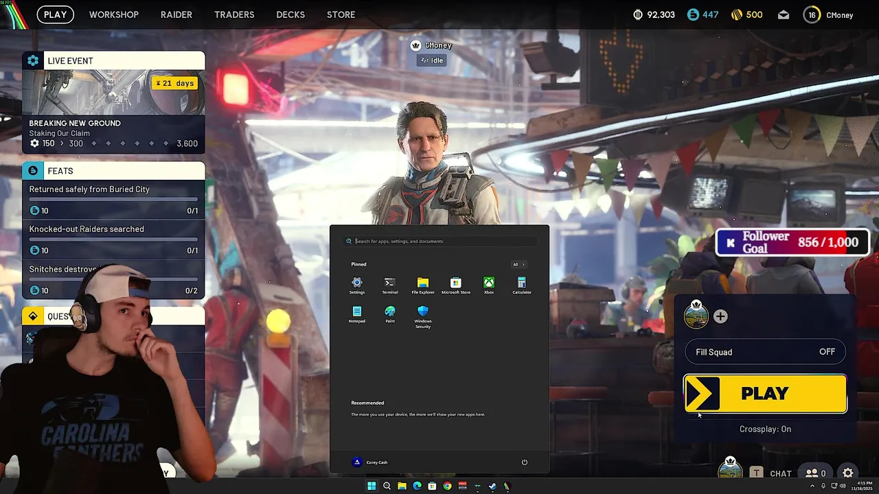The image size is (879, 494).
Task: Click the CMoney Idle nameplate above character
Action: [x=432, y=53]
